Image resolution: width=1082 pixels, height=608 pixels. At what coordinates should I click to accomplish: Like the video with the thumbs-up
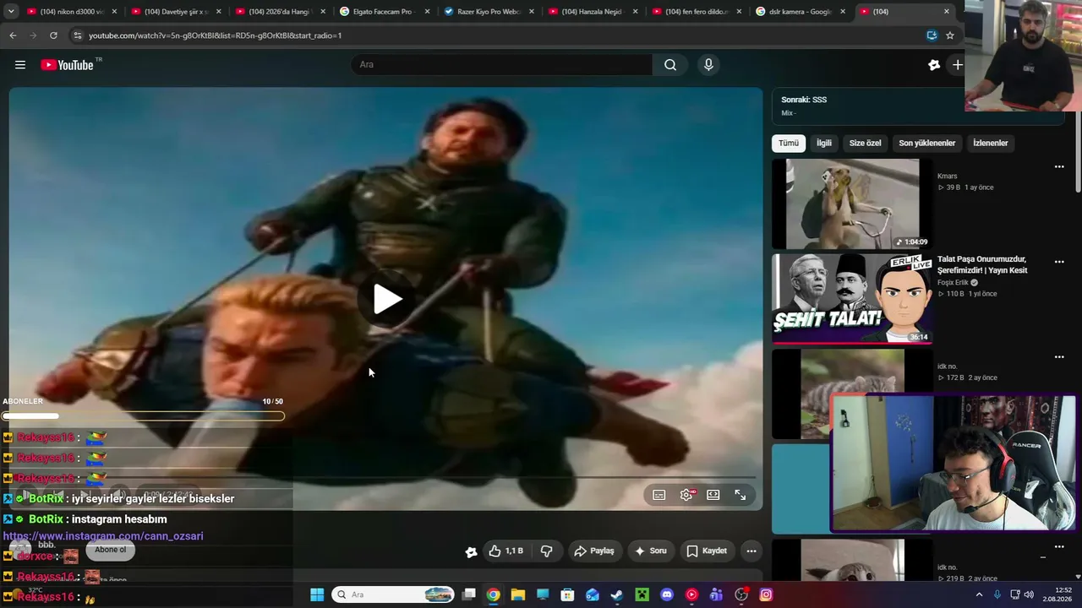point(505,551)
